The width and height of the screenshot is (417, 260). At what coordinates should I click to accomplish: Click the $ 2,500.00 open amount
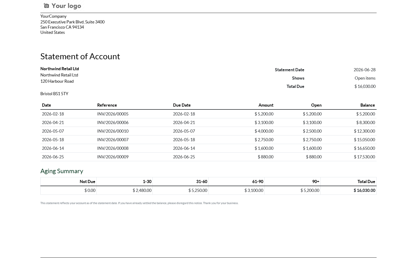point(312,131)
